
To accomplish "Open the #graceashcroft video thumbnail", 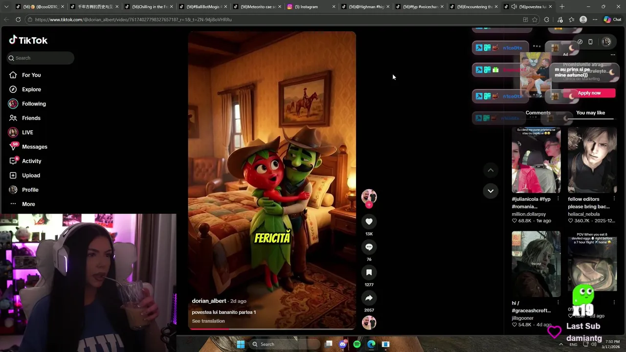I will [x=536, y=264].
